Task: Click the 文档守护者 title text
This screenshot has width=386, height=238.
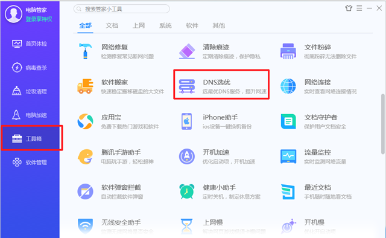Action: (x=321, y=117)
